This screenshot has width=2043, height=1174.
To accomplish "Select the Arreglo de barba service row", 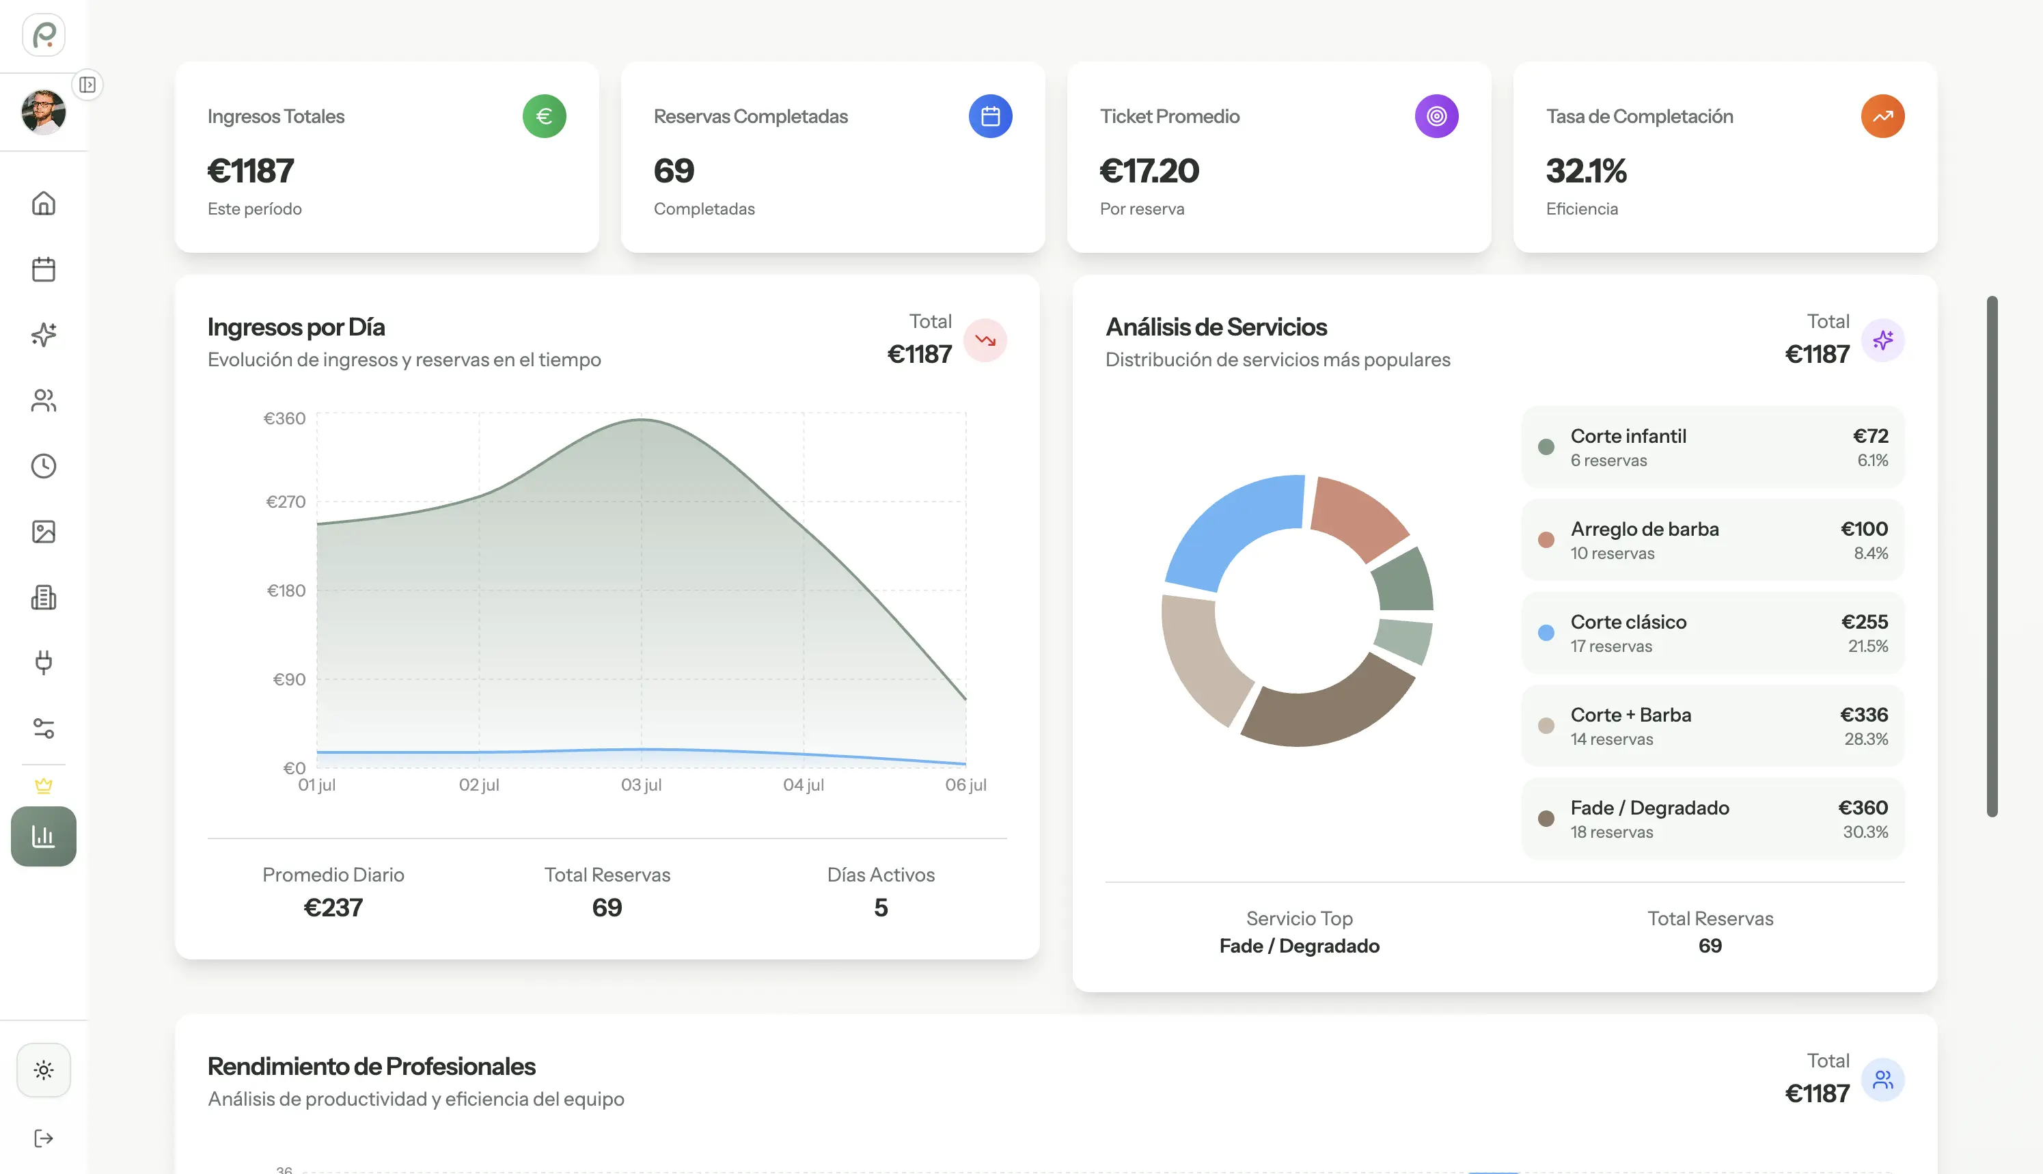I will pos(1712,541).
